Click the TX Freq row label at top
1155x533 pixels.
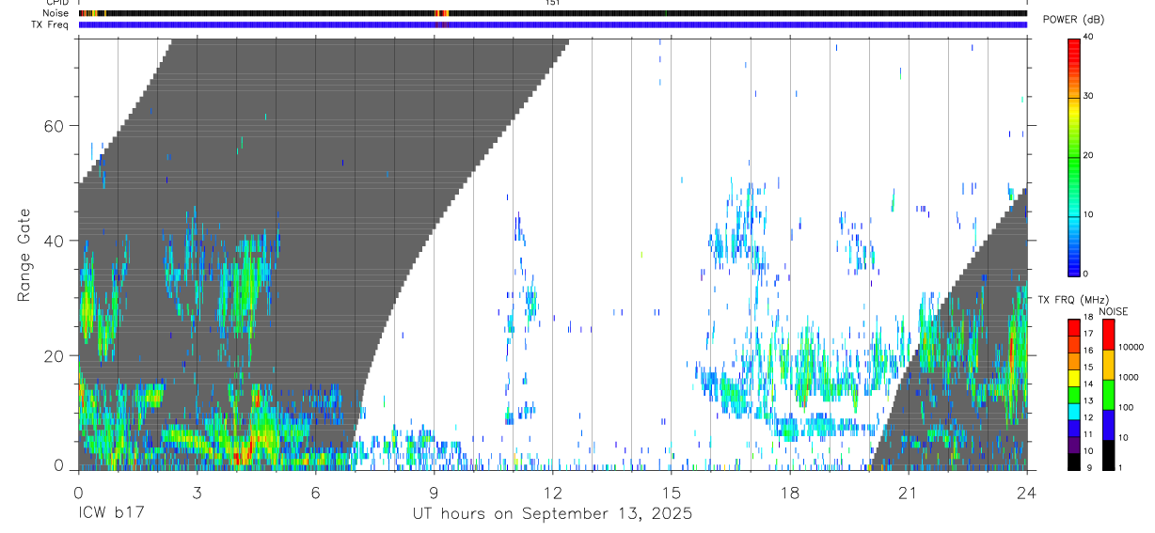pos(52,24)
